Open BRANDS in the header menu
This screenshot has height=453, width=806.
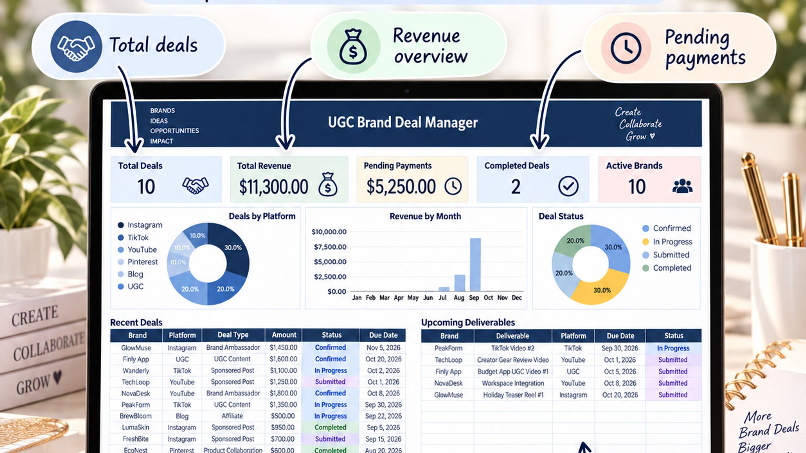coord(162,111)
